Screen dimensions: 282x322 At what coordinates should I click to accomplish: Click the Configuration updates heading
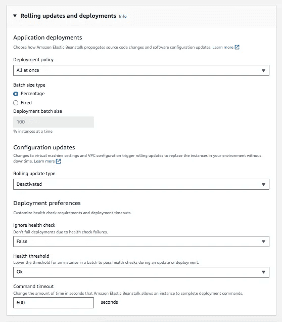tap(44, 147)
